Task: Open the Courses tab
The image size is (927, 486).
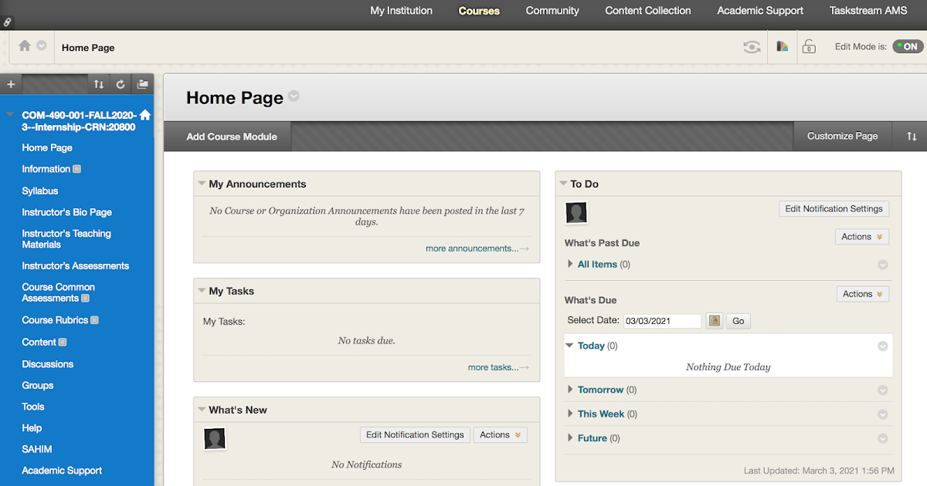Action: (x=479, y=11)
